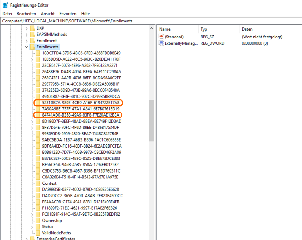
Task: Click the folder icon next to Context
Action: click(x=38, y=183)
